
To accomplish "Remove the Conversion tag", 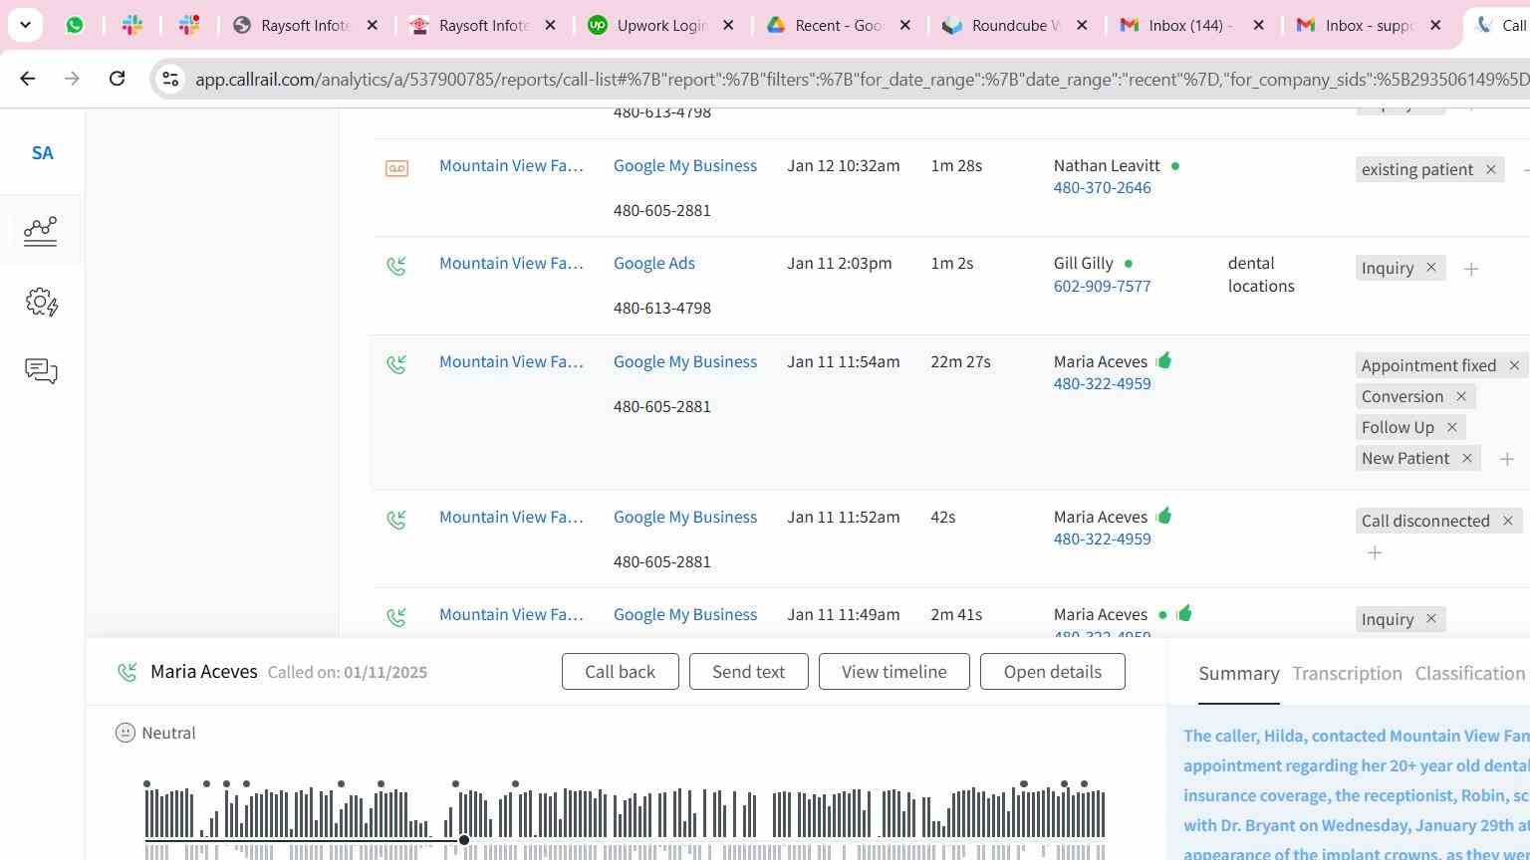I will 1461,396.
